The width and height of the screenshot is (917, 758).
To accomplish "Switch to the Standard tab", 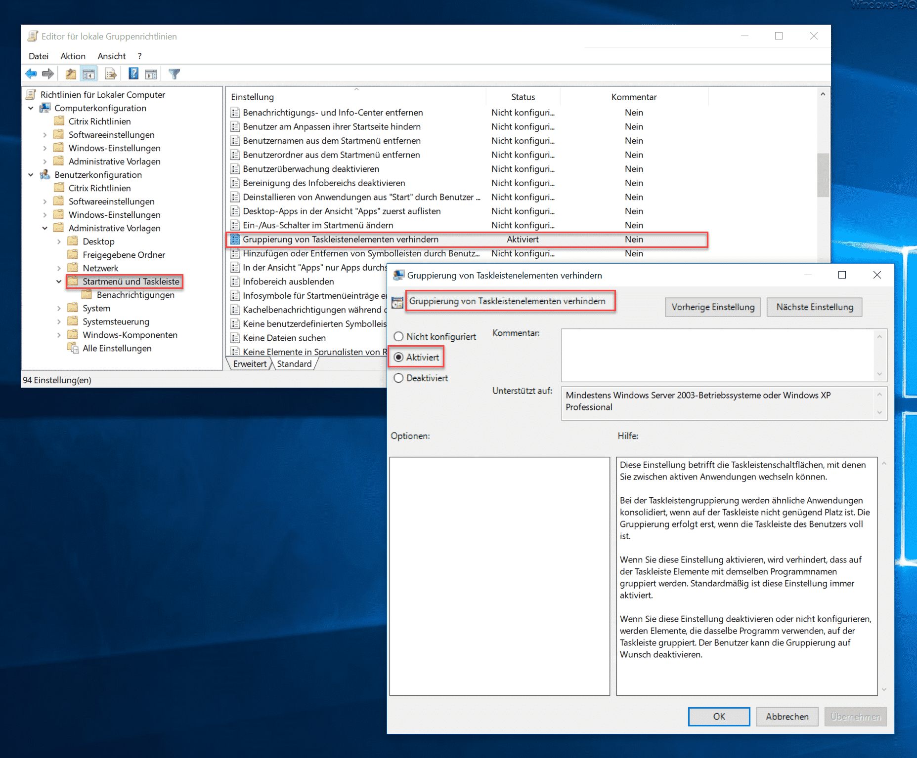I will [294, 363].
